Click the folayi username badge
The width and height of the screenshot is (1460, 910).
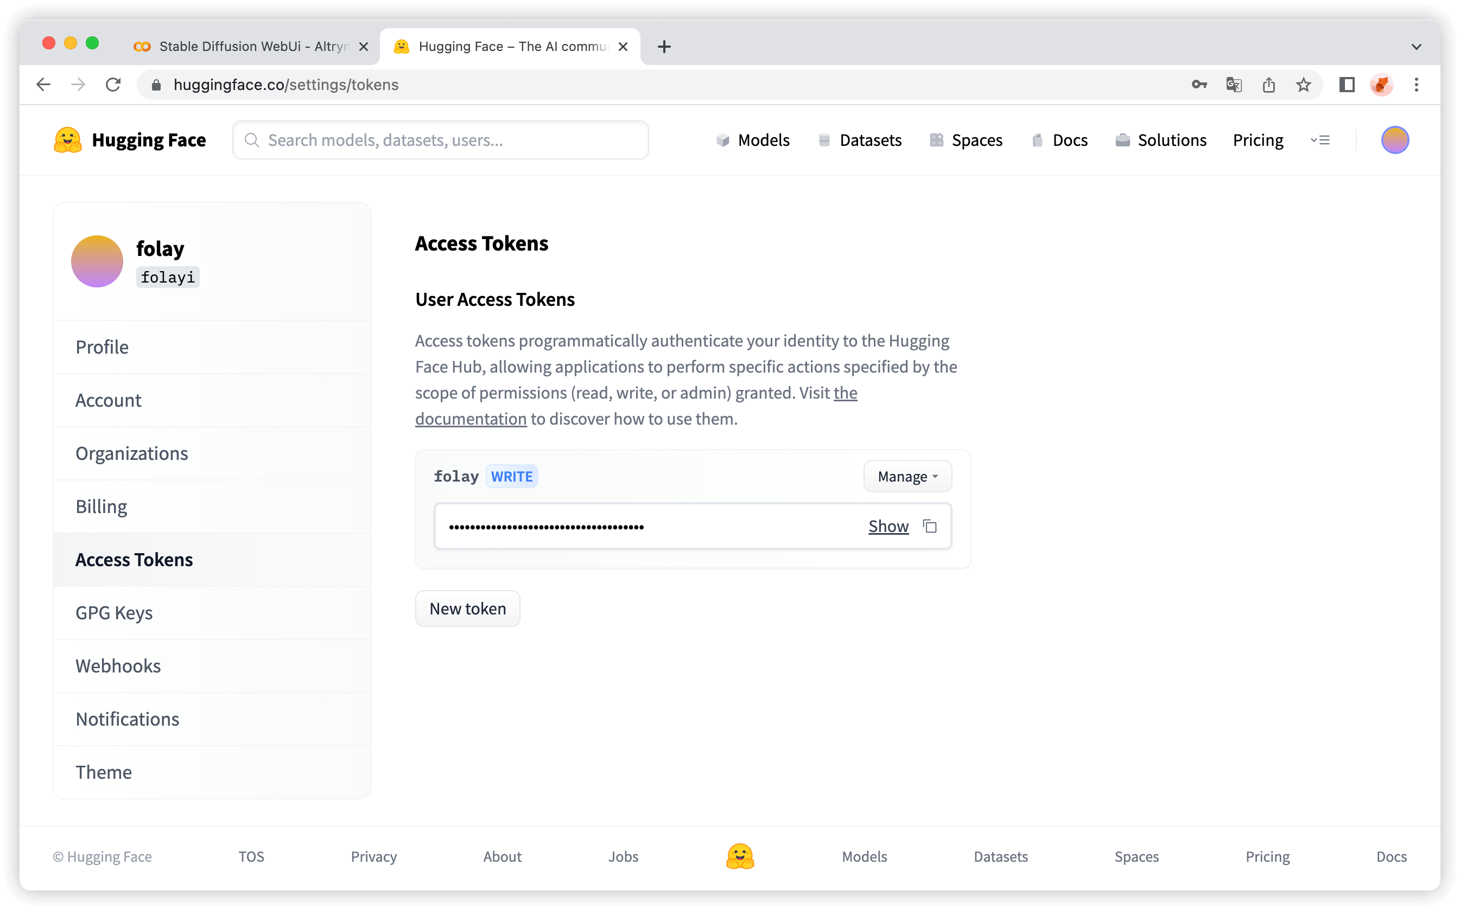(x=168, y=278)
